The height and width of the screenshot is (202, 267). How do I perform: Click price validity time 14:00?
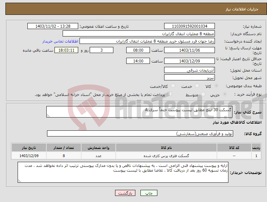(x=138, y=61)
